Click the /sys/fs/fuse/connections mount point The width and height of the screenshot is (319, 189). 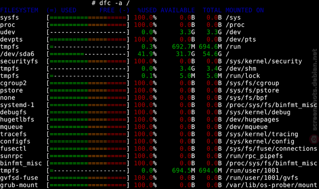tap(271, 149)
